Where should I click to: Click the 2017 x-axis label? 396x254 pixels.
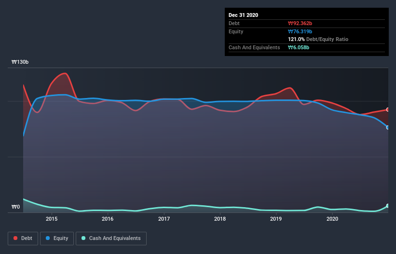pyautogui.click(x=164, y=219)
